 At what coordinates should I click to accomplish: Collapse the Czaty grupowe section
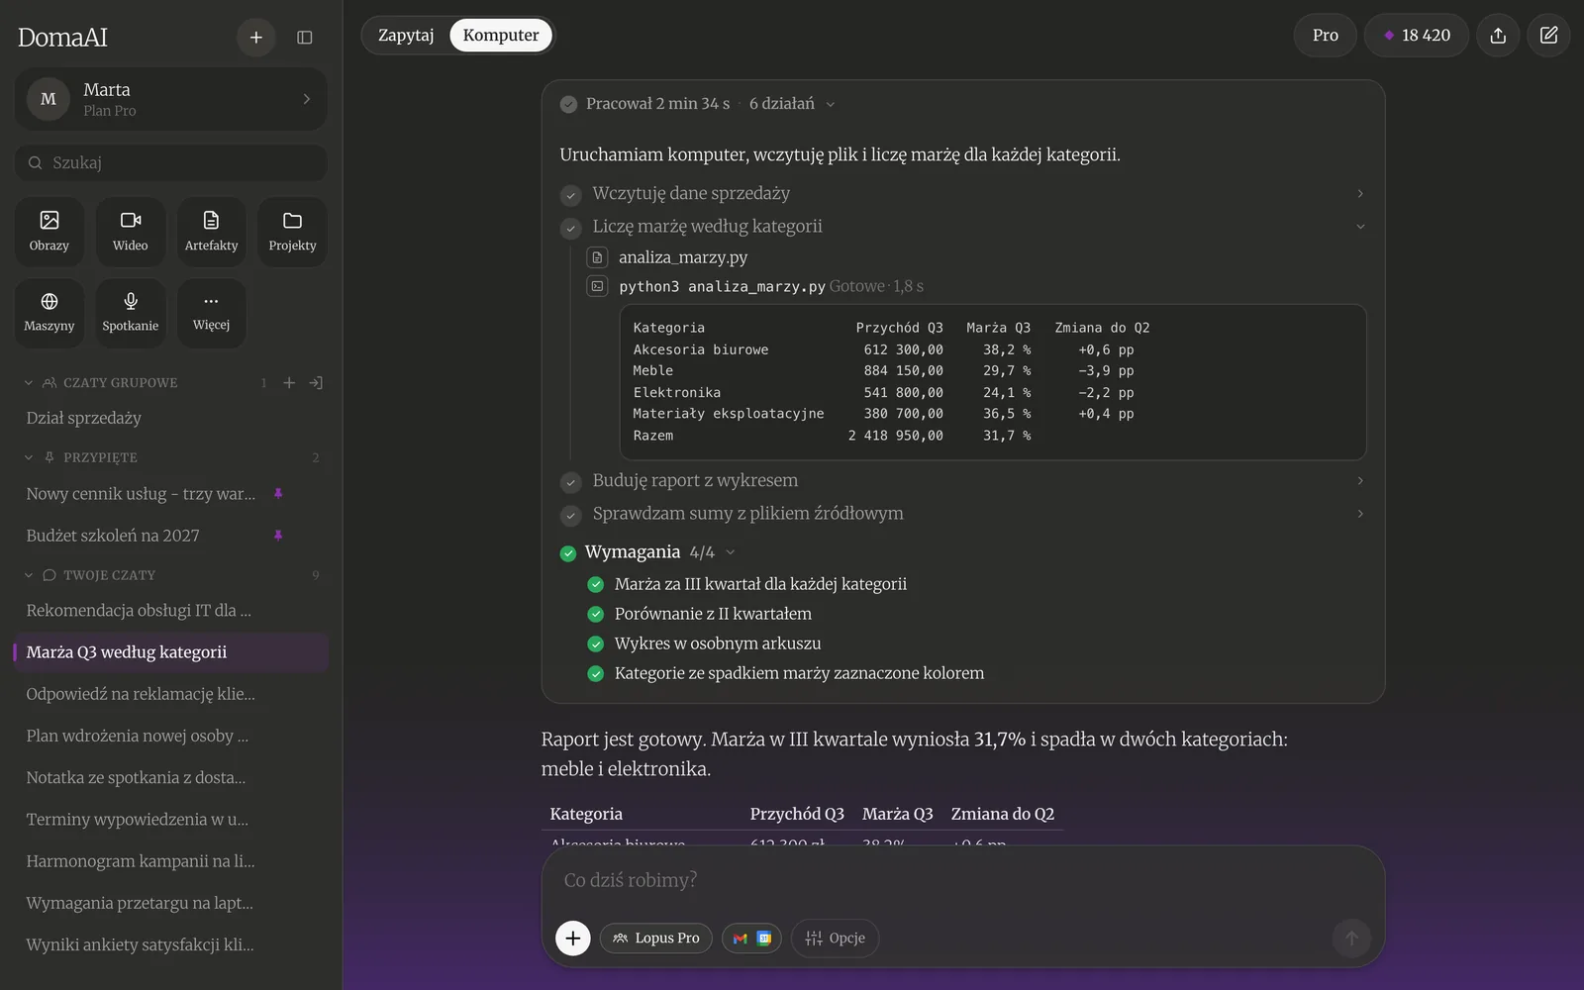(29, 383)
